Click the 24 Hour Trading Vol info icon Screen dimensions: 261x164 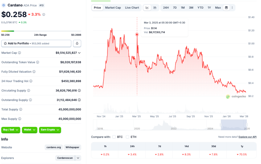(x=31, y=81)
